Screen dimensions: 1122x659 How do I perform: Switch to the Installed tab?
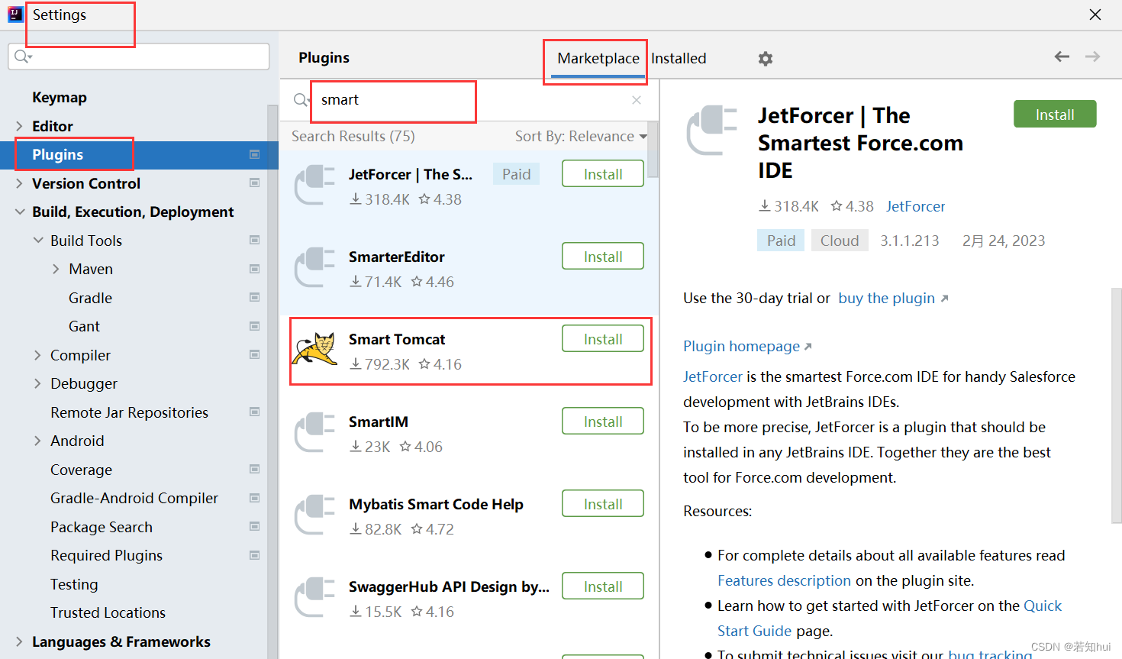click(x=679, y=58)
